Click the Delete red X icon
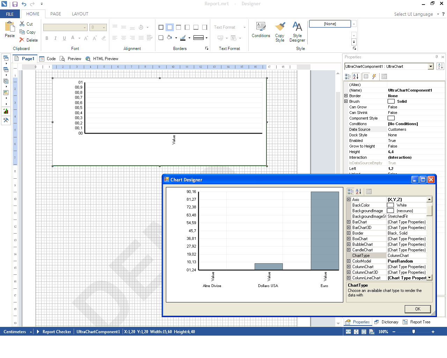The height and width of the screenshot is (358, 447). tap(22, 40)
